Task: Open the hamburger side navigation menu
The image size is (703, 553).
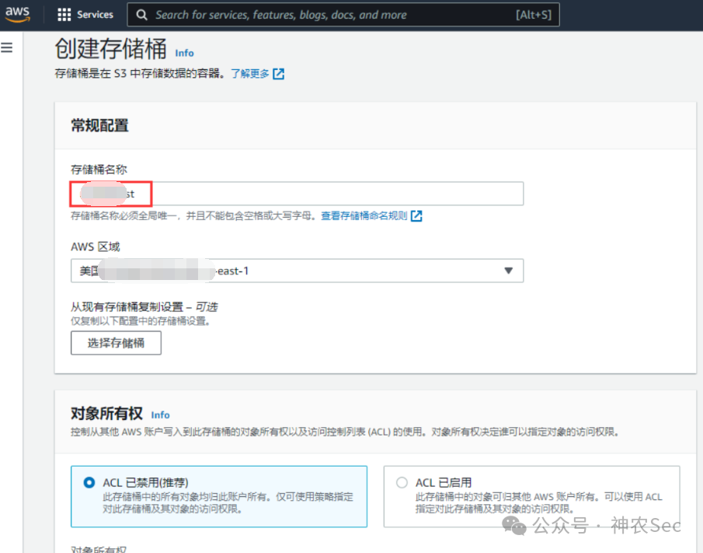Action: click(7, 47)
